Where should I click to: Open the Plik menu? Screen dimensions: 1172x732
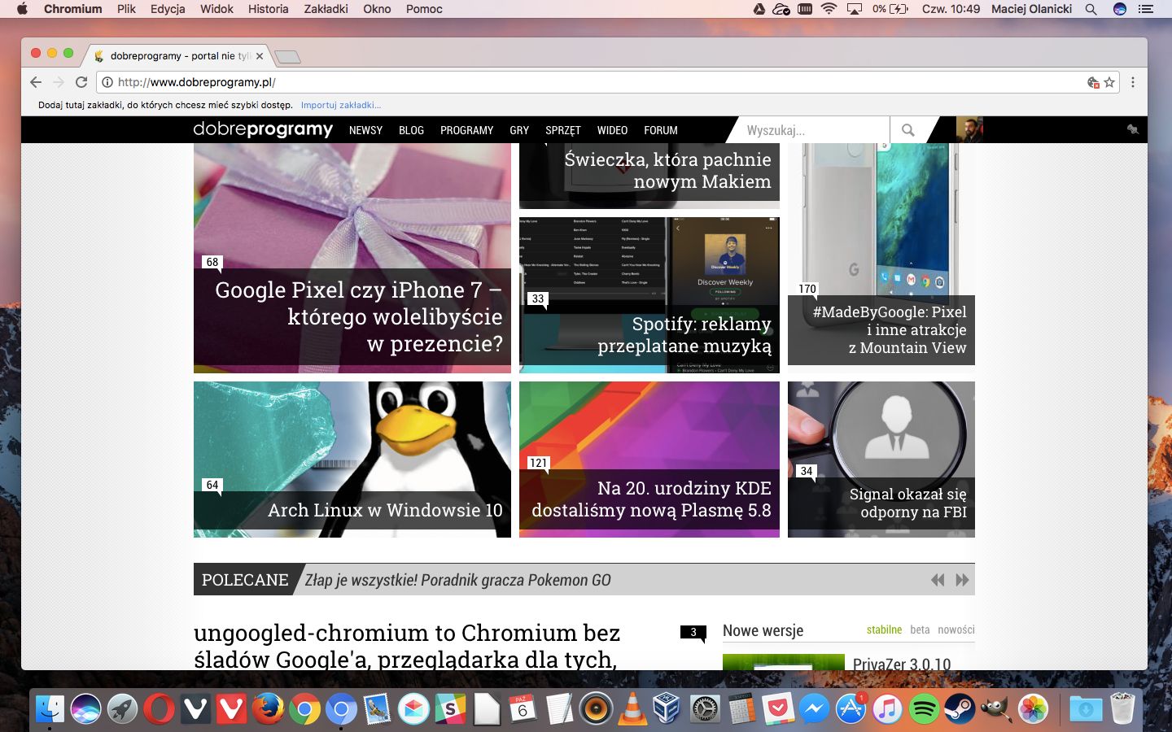point(126,9)
